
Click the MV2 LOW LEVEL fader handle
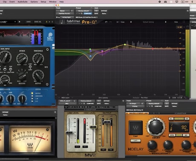69,133
